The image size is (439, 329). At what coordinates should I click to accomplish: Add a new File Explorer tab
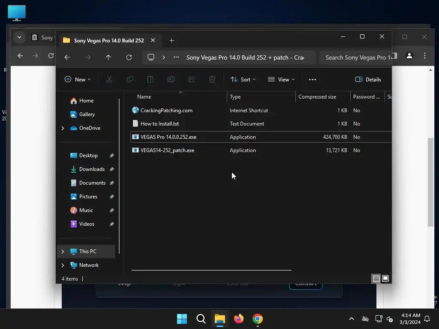tap(171, 41)
